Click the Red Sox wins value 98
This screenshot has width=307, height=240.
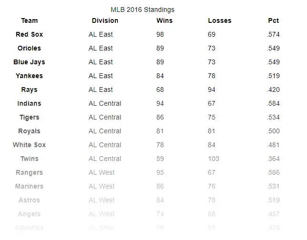coord(160,35)
